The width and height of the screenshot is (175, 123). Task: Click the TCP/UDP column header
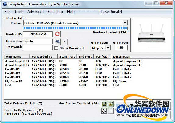102,56
